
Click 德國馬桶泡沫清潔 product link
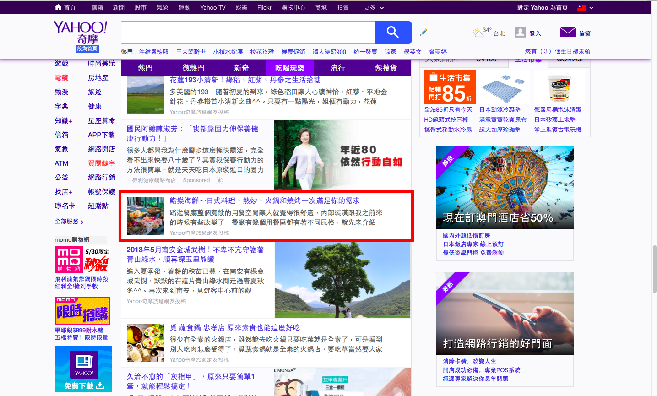coord(558,109)
